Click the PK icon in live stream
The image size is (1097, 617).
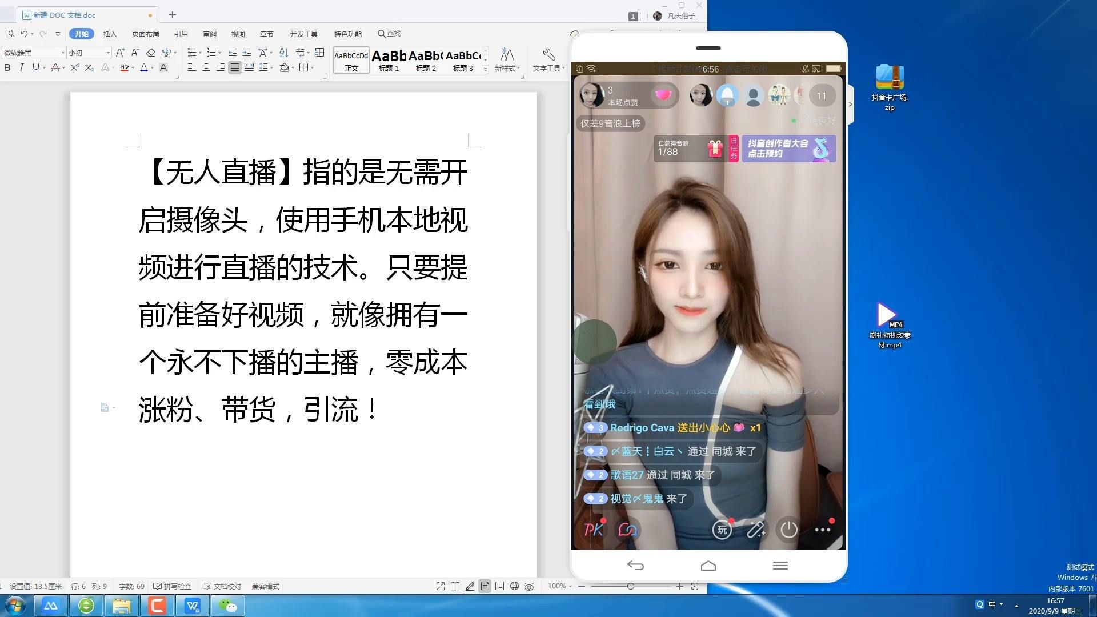(594, 530)
